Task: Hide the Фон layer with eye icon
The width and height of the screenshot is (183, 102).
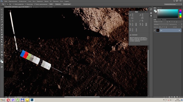Action: pyautogui.click(x=154, y=30)
